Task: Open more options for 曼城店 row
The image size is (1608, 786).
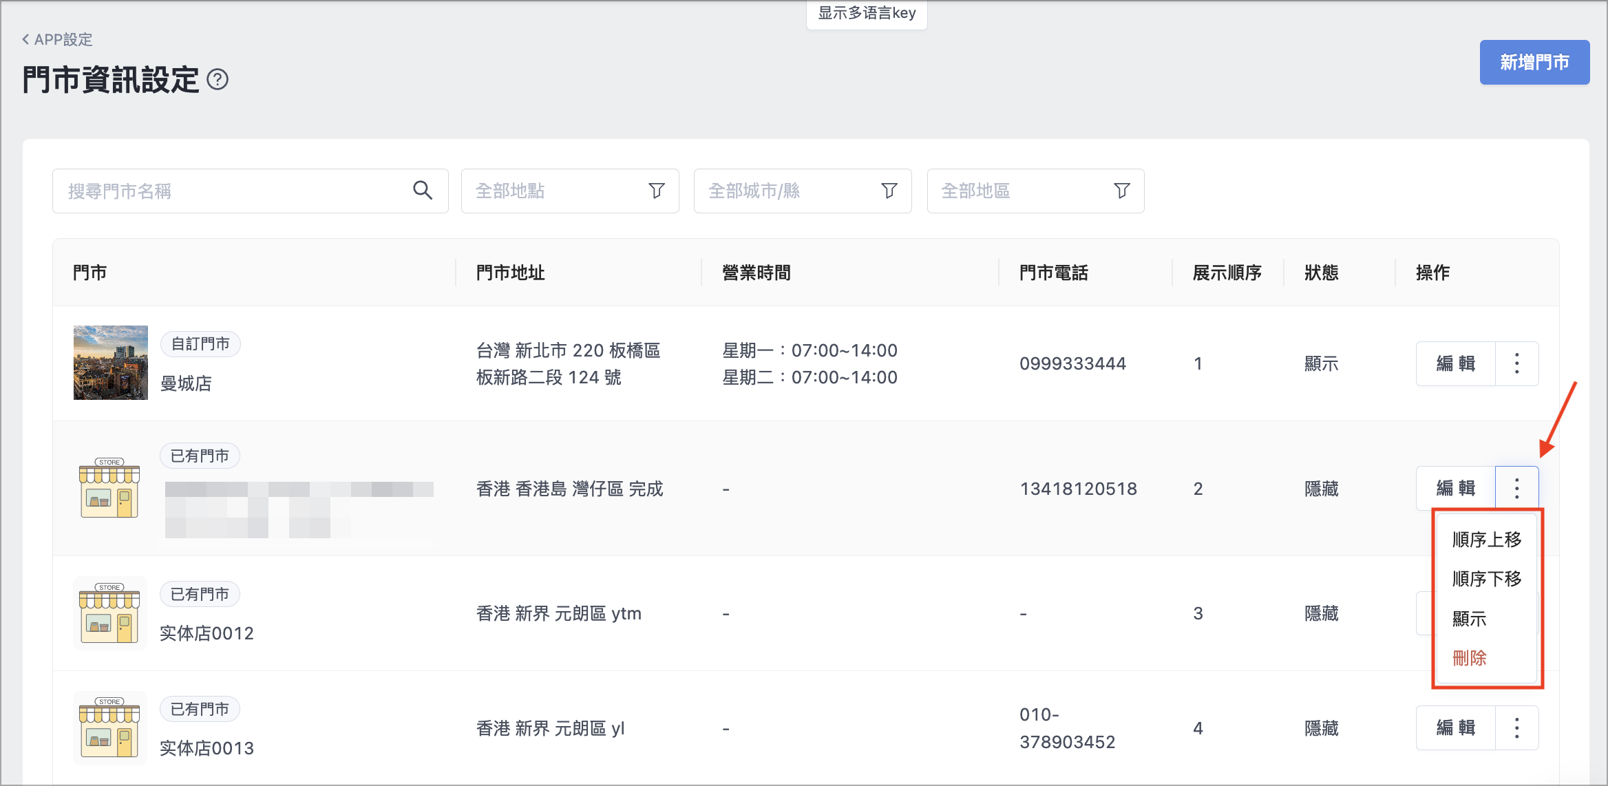Action: [1517, 363]
